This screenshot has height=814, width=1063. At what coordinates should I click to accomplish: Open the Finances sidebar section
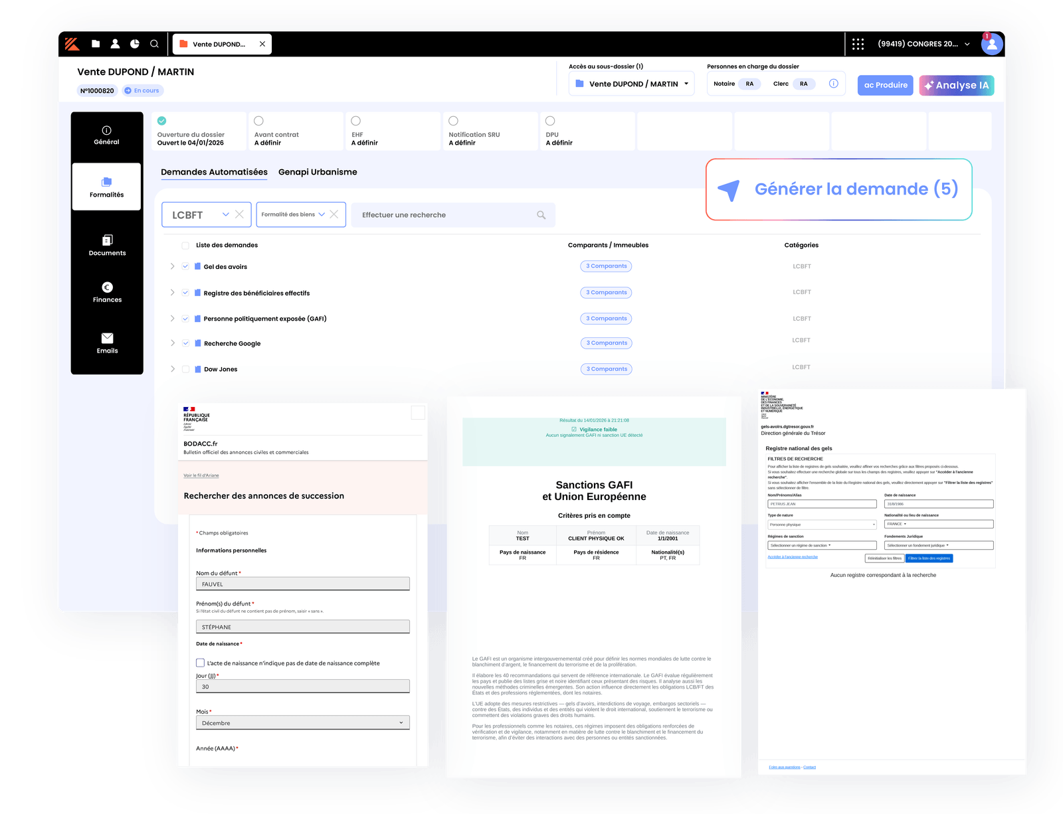[106, 293]
